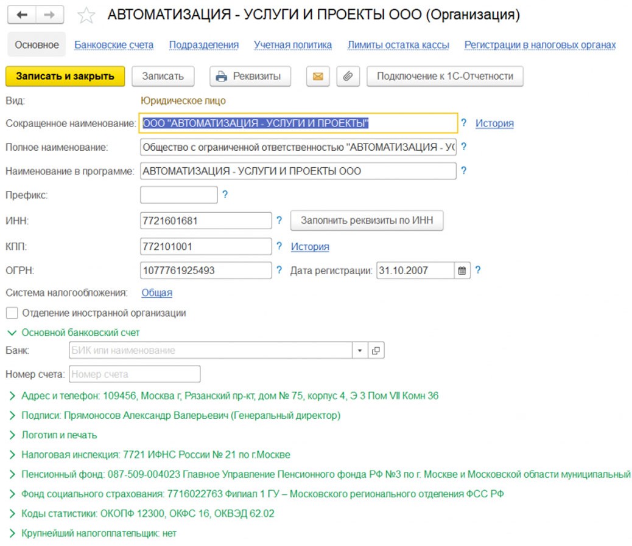Click the КПП field with 772101001

(206, 246)
